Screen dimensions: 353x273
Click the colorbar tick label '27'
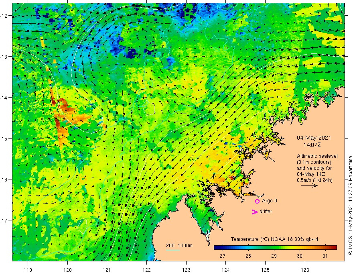point(222,256)
